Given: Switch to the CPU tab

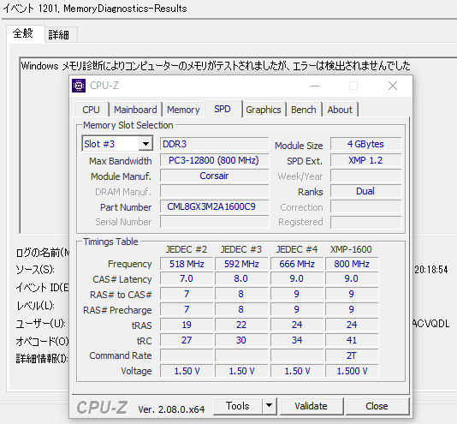Looking at the screenshot, I should click(92, 110).
